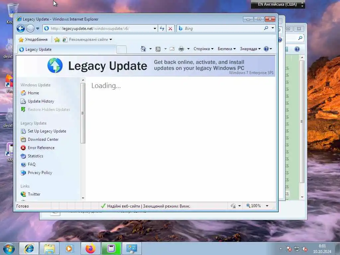Open the Twitter link
Screen dimensions: 340x255
[x=34, y=194]
